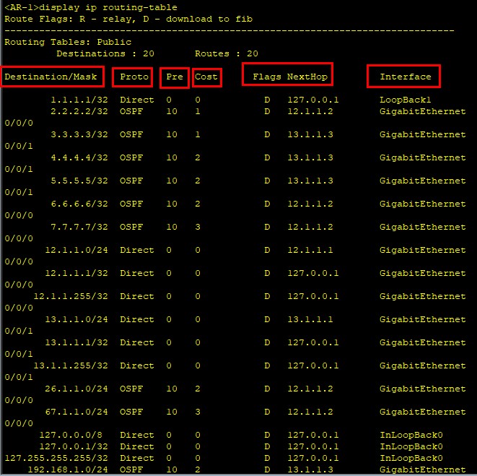477x476 pixels.
Task: Select destination 2.2.2.2/32
Action: pos(79,111)
